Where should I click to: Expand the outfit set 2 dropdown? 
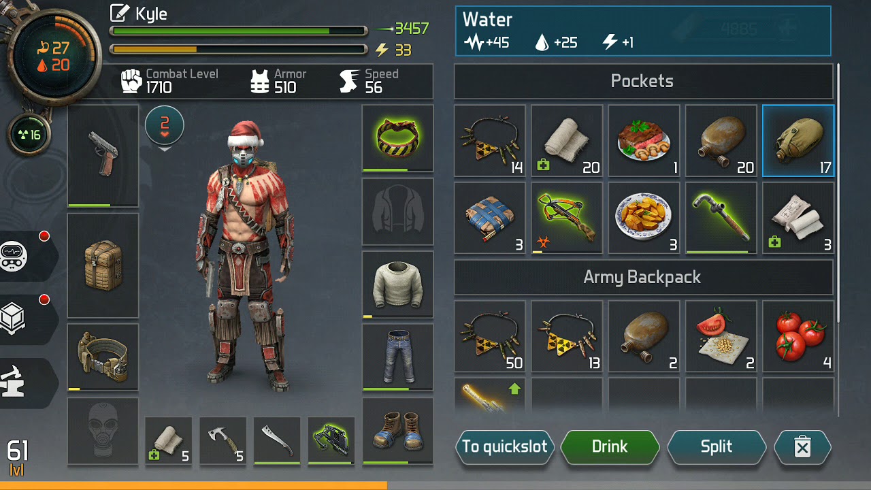(x=164, y=127)
